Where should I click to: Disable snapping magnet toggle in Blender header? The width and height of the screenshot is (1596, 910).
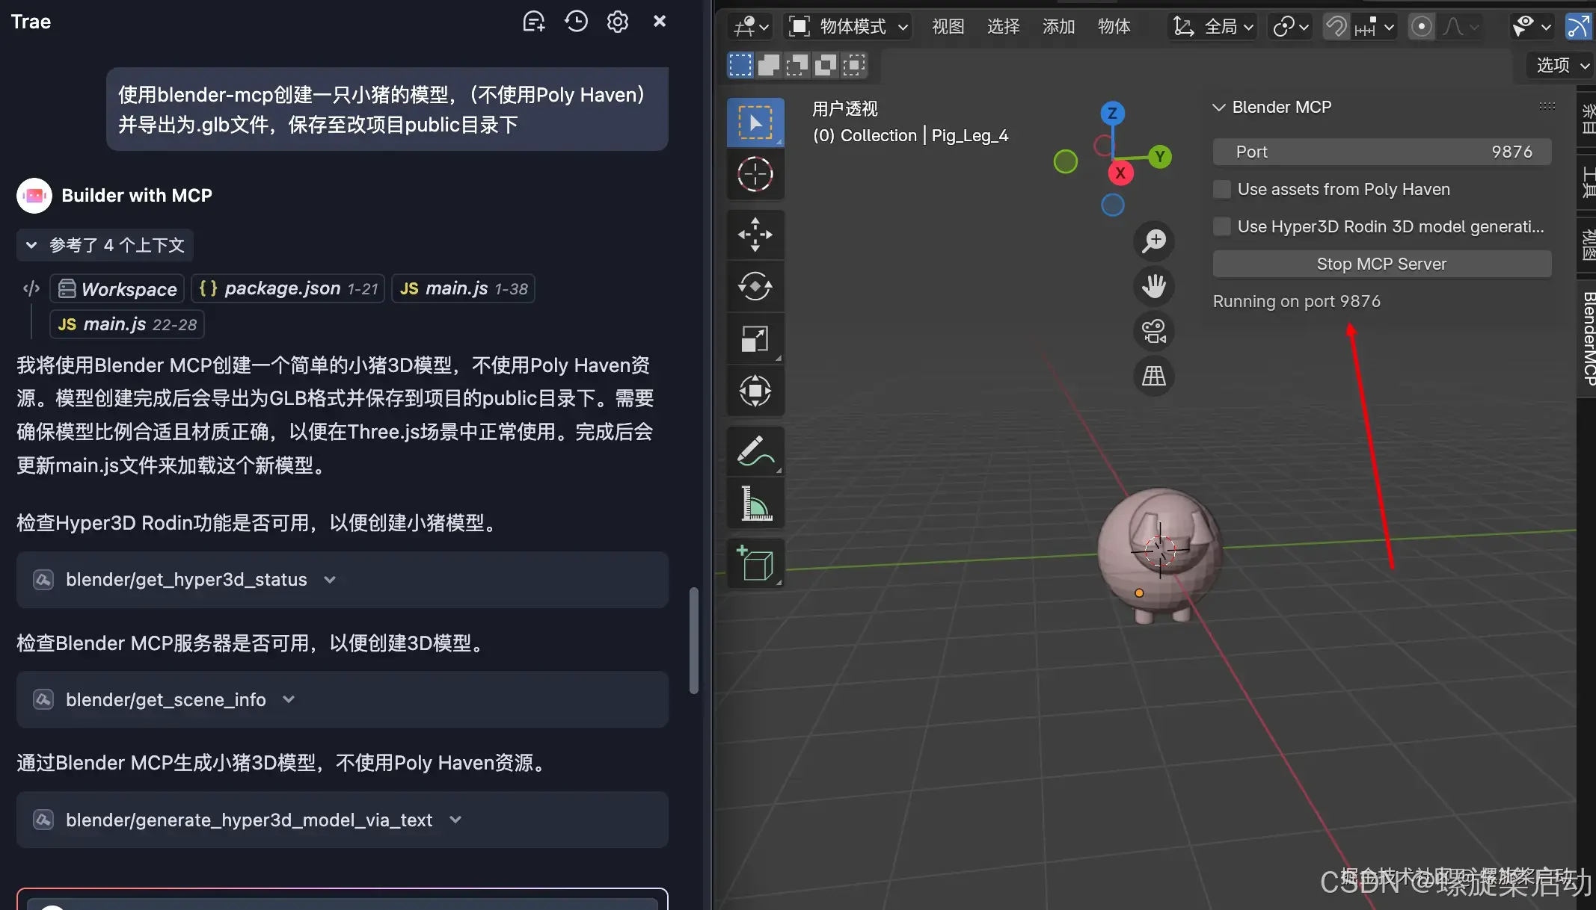click(x=1335, y=26)
